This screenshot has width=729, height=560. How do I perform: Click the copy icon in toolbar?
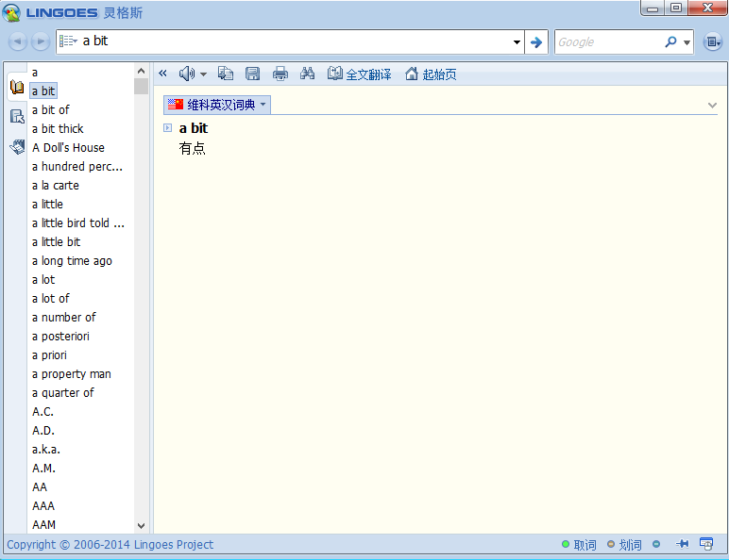(x=226, y=74)
